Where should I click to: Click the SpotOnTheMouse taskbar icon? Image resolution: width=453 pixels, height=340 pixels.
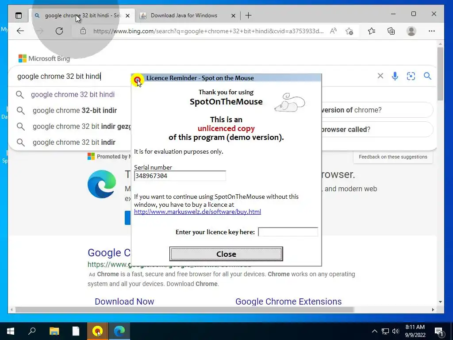click(97, 331)
